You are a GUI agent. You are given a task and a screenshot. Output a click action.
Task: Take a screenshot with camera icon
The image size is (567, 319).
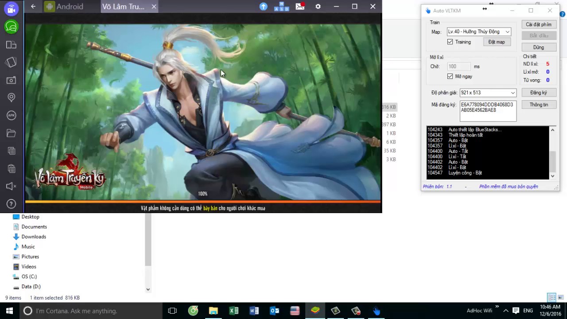(x=11, y=80)
